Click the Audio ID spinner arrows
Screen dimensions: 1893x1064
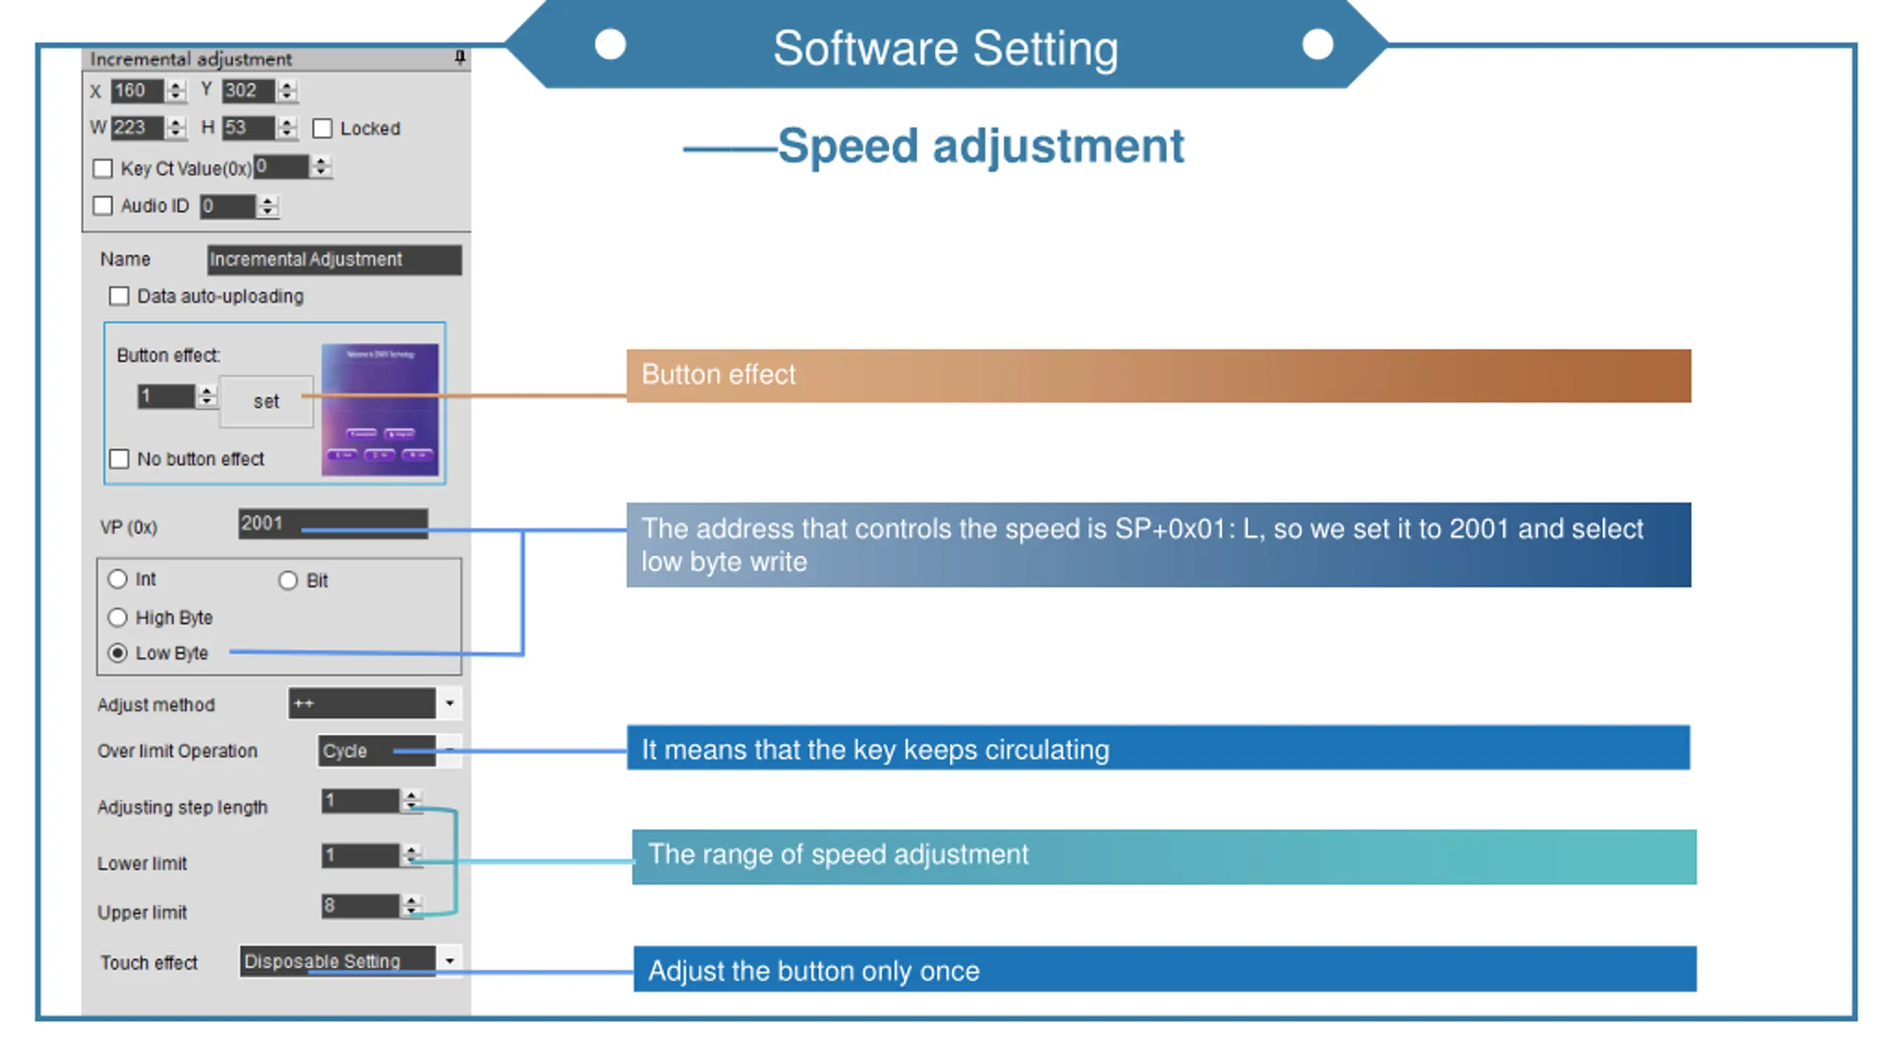[268, 206]
